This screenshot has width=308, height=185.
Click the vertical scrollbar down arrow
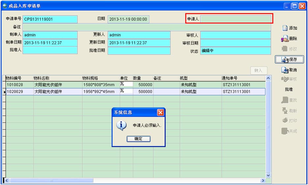tap(268, 175)
